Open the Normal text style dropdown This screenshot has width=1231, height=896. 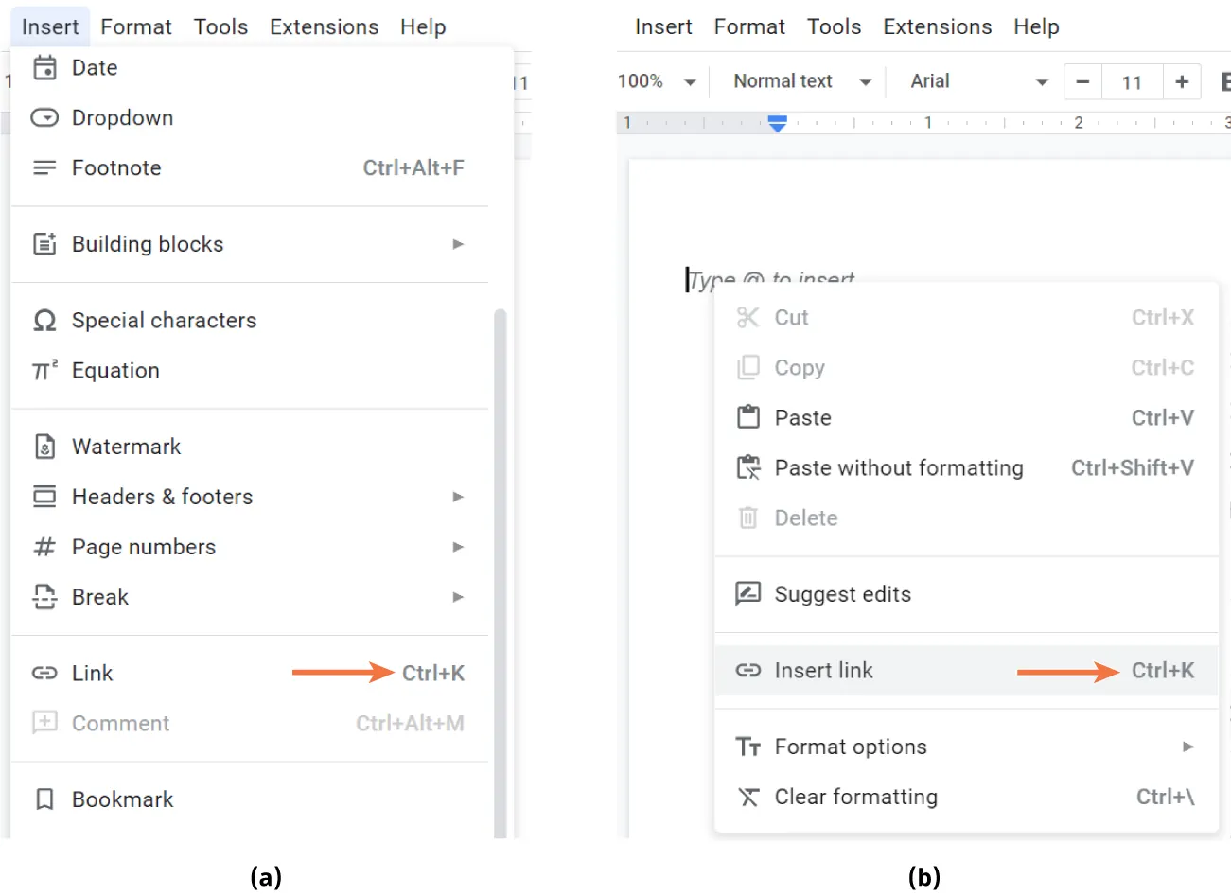798,81
